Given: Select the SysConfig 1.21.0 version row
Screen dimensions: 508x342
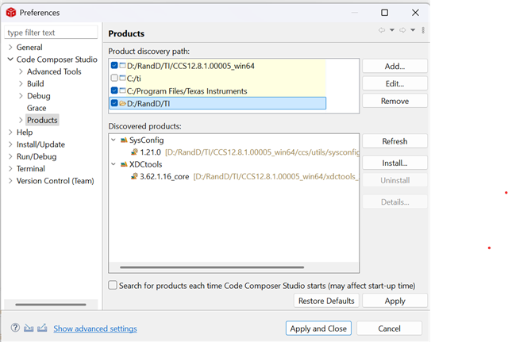Looking at the screenshot, I should click(245, 152).
